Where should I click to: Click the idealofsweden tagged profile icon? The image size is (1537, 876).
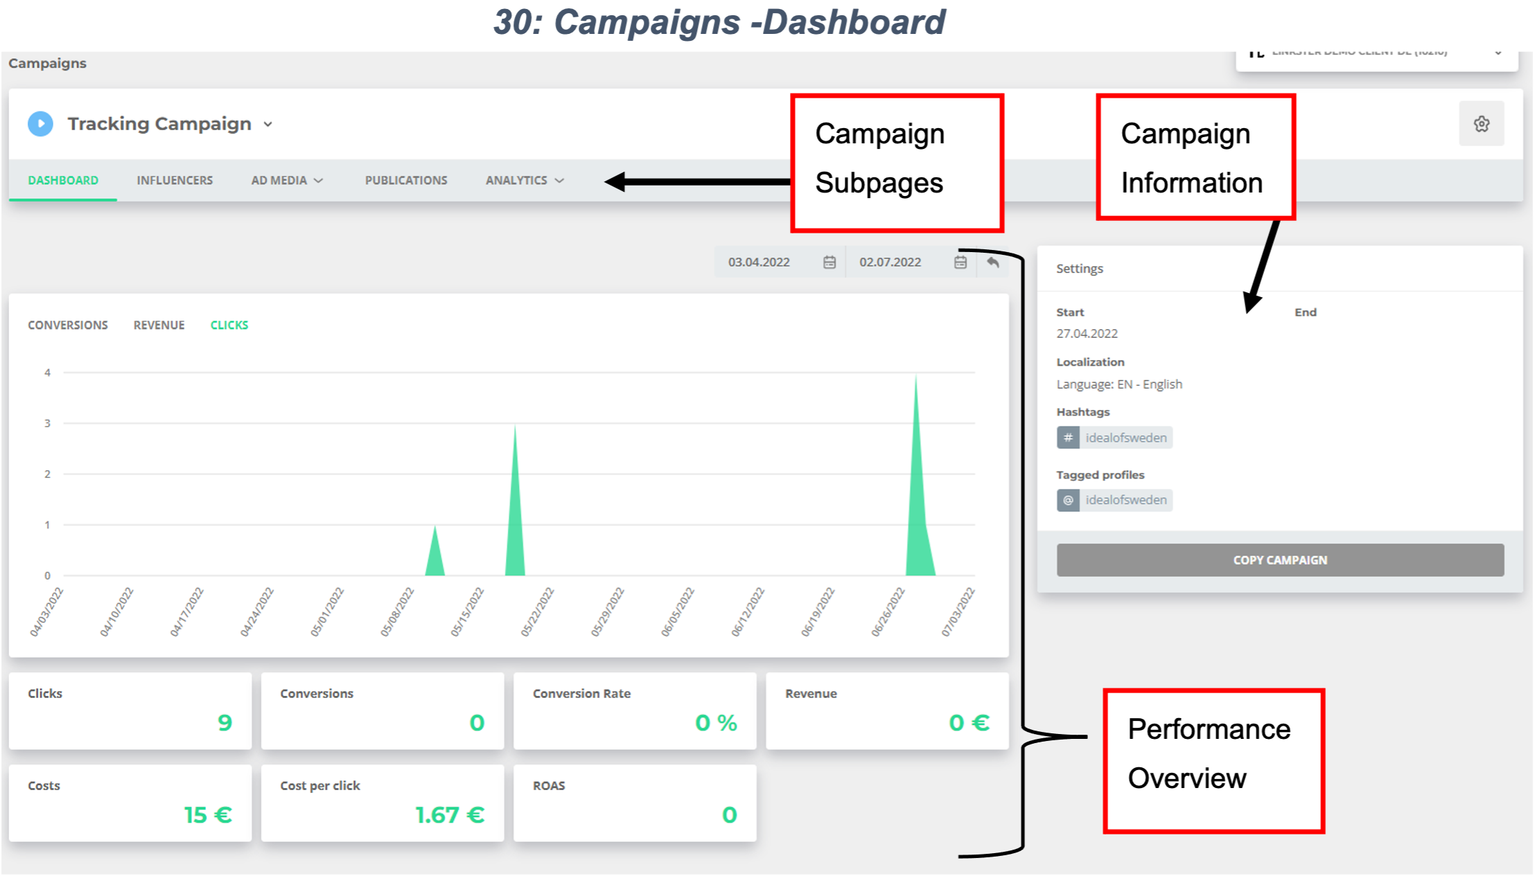pyautogui.click(x=1069, y=498)
